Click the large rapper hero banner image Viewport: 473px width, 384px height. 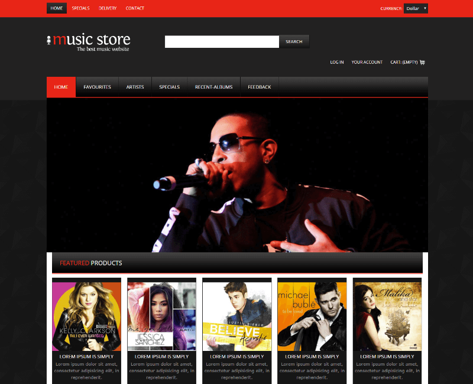pyautogui.click(x=237, y=175)
